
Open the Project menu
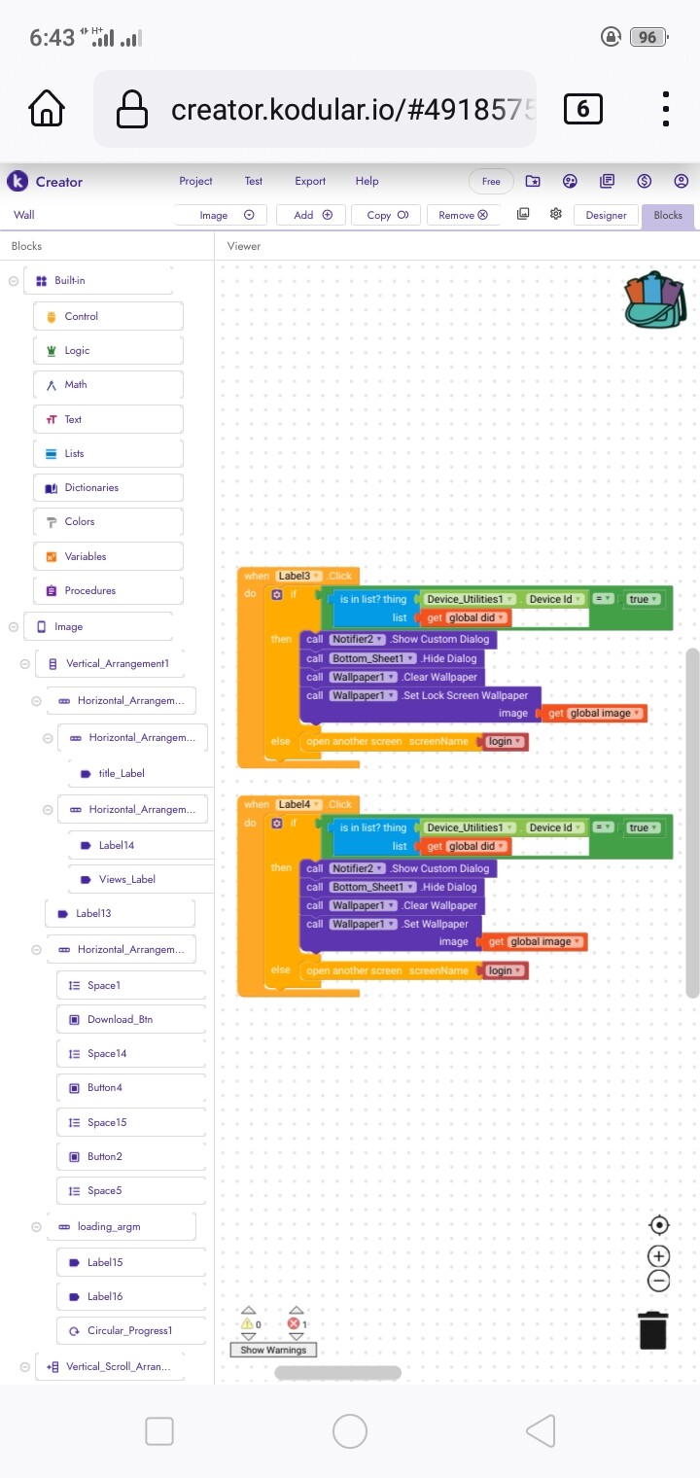(x=195, y=181)
